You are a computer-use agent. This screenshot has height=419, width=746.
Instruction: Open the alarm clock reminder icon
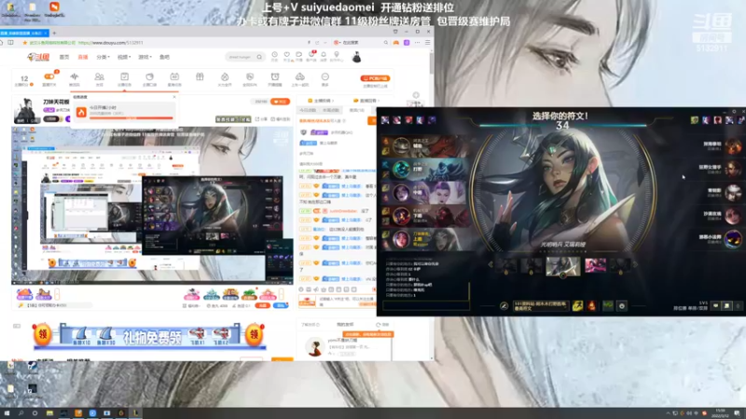275,76
